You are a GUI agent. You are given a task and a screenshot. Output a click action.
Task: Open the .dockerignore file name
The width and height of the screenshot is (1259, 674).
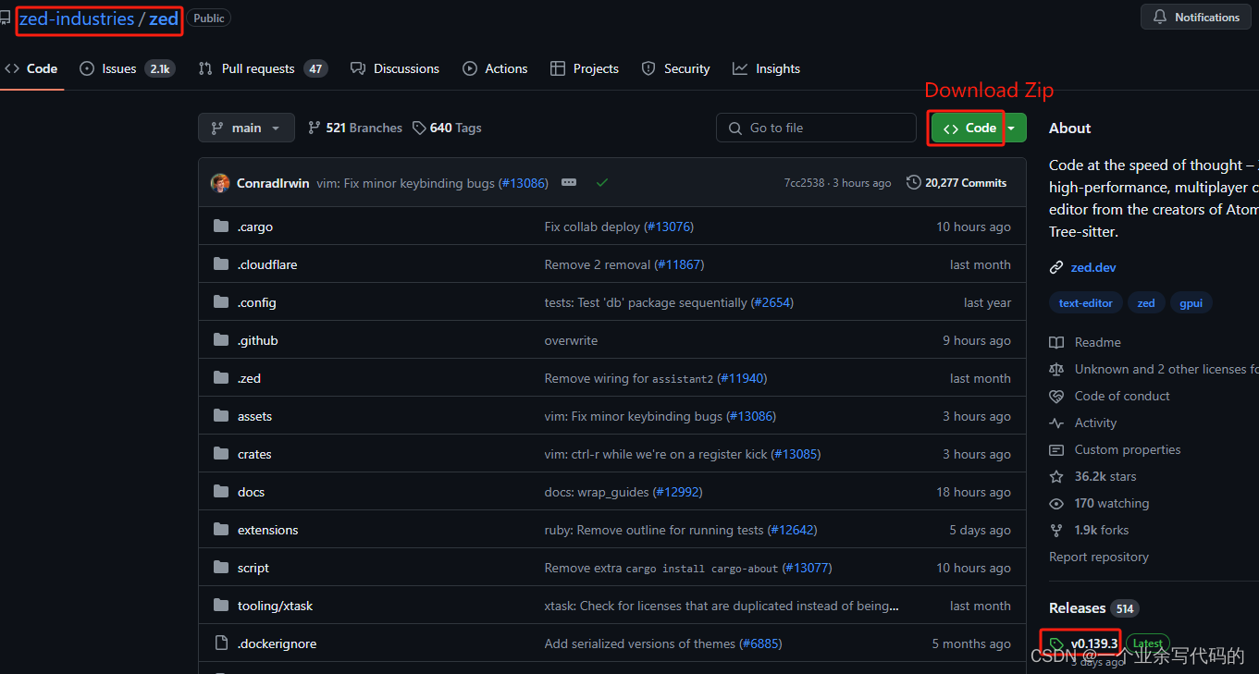point(278,643)
